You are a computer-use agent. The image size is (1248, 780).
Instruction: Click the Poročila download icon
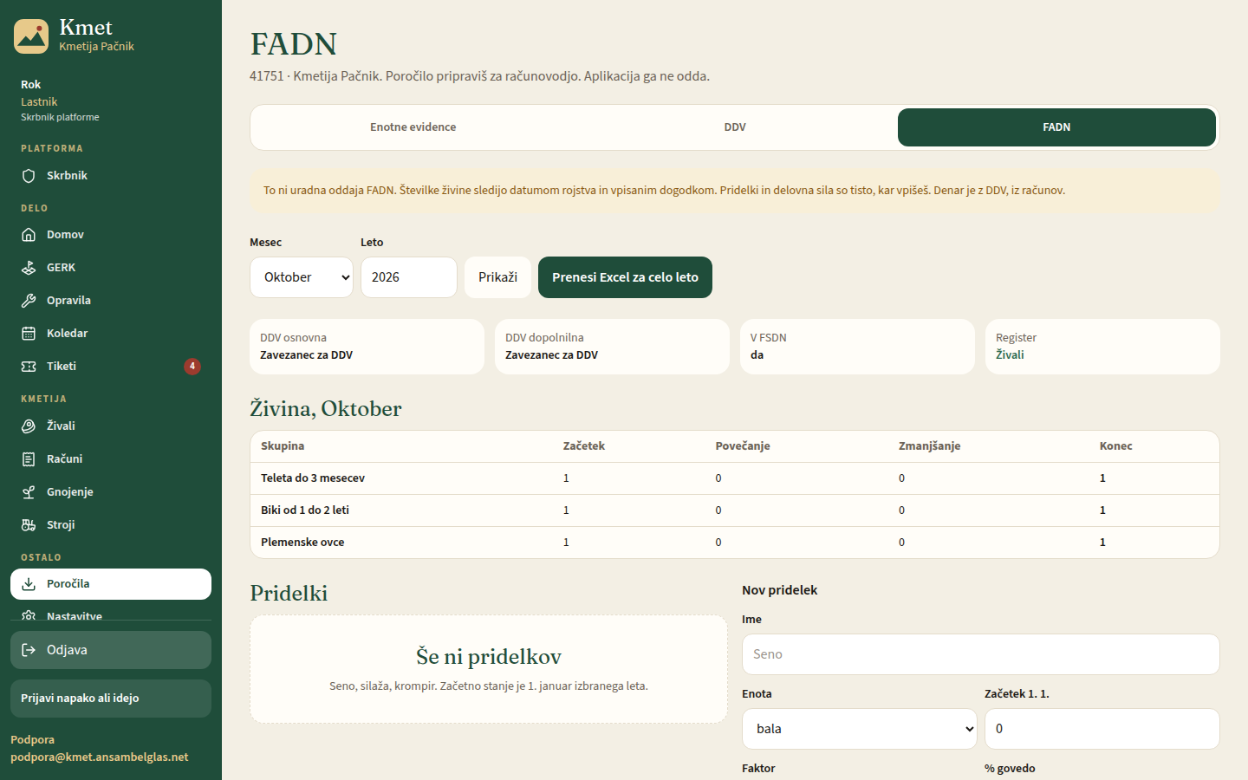click(29, 584)
